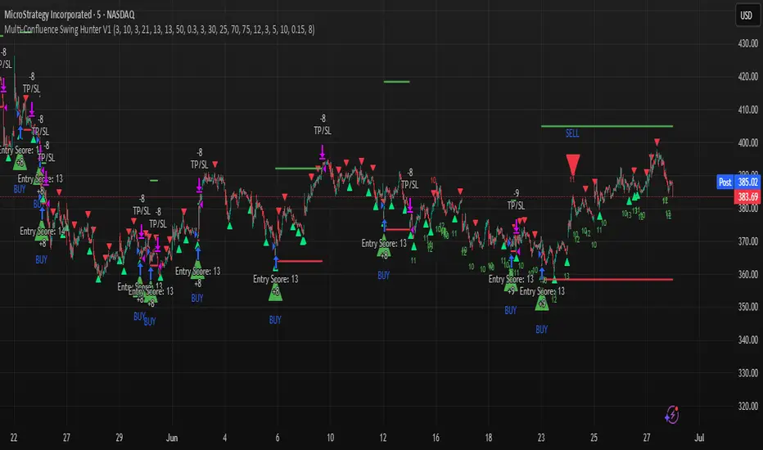Click the -8 TP/SL label near June 10
Viewport: 763px width, 450px height.
323,124
